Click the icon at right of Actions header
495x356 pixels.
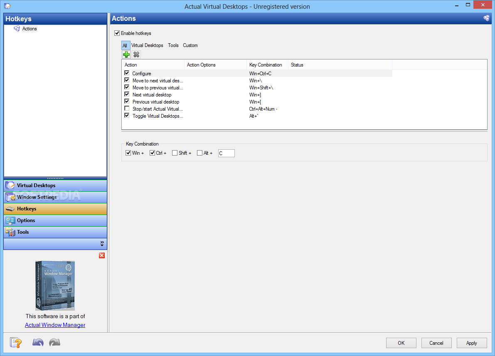point(486,18)
